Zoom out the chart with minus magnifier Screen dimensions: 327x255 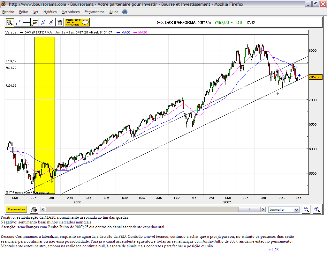point(306,209)
